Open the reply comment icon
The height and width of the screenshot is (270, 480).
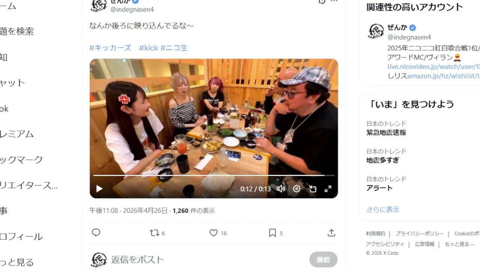click(x=96, y=233)
